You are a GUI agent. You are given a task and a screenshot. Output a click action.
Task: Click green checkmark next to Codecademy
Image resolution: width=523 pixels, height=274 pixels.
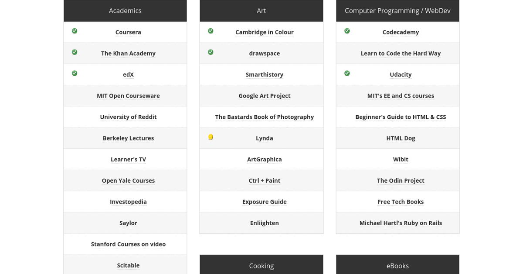point(347,31)
